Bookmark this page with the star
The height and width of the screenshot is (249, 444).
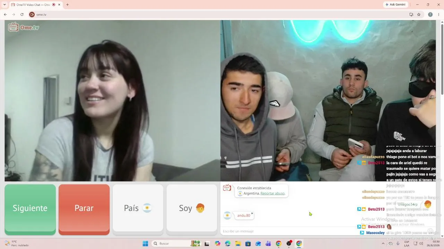click(419, 15)
